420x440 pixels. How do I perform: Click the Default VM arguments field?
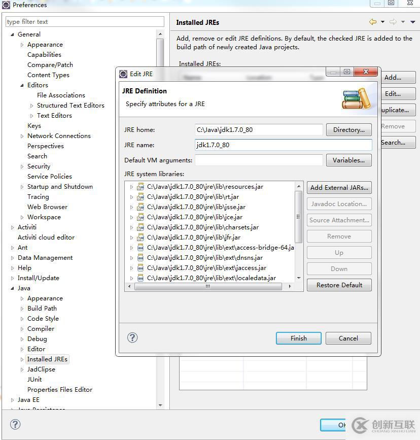click(x=259, y=160)
